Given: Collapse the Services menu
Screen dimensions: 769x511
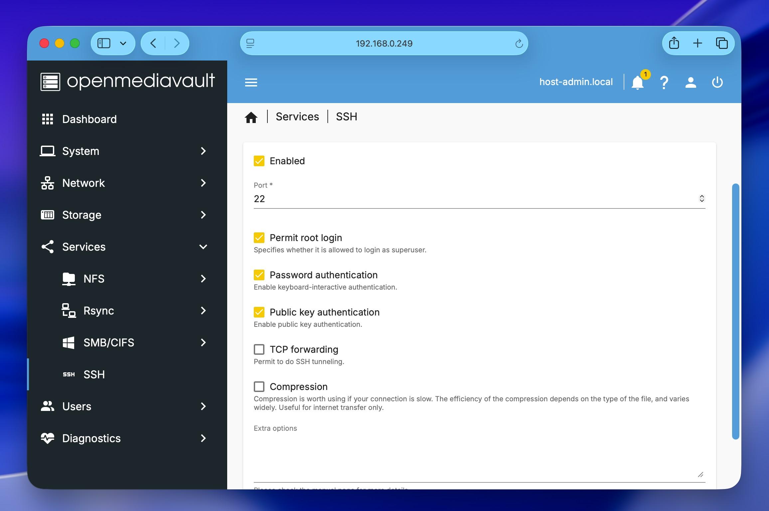Looking at the screenshot, I should (84, 247).
